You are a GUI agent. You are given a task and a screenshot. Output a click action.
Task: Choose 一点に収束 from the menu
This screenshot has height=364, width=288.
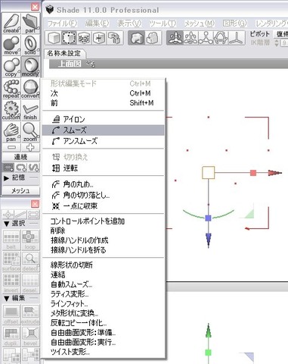(x=103, y=206)
